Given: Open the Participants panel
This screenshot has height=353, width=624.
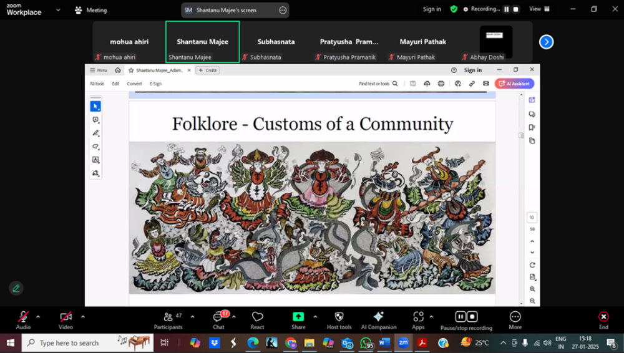Looking at the screenshot, I should (x=168, y=321).
